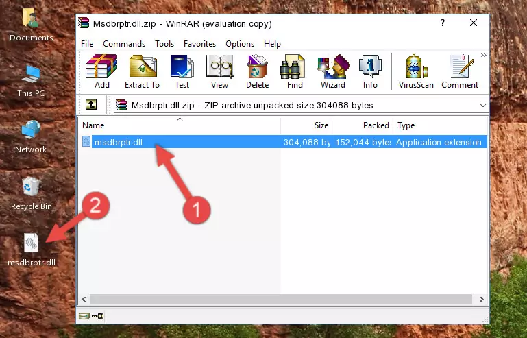Open the Find binoculars tool
The width and height of the screenshot is (527, 338).
tap(295, 71)
